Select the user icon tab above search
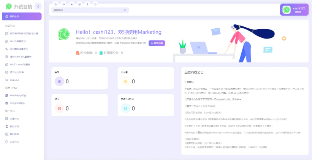The width and height of the screenshot is (312, 160). pyautogui.click(x=87, y=4)
